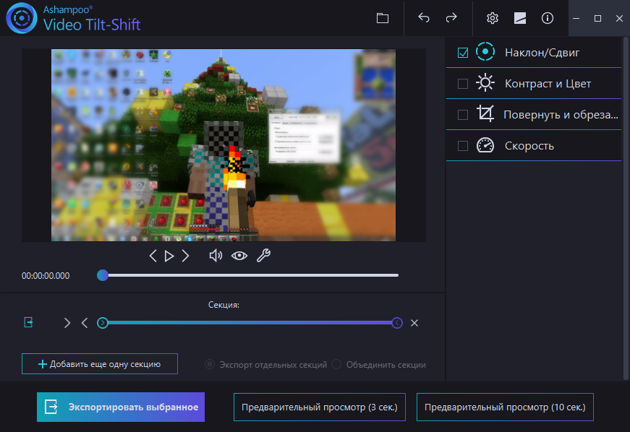Open the Контраст и Цвет panel
This screenshot has height=432, width=630.
click(x=534, y=83)
